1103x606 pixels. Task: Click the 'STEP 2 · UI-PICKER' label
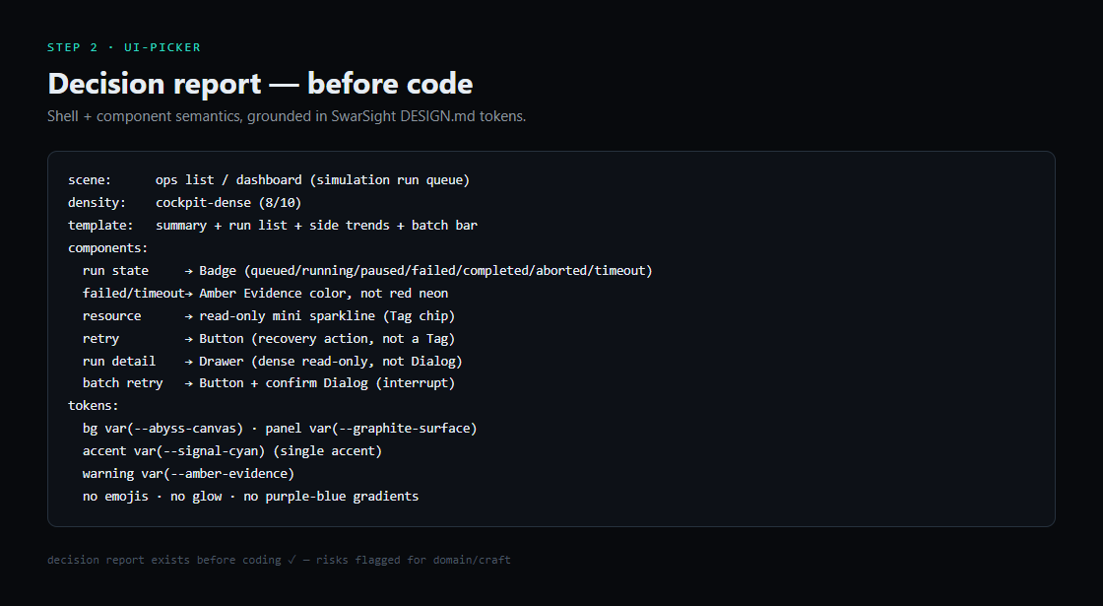[124, 47]
